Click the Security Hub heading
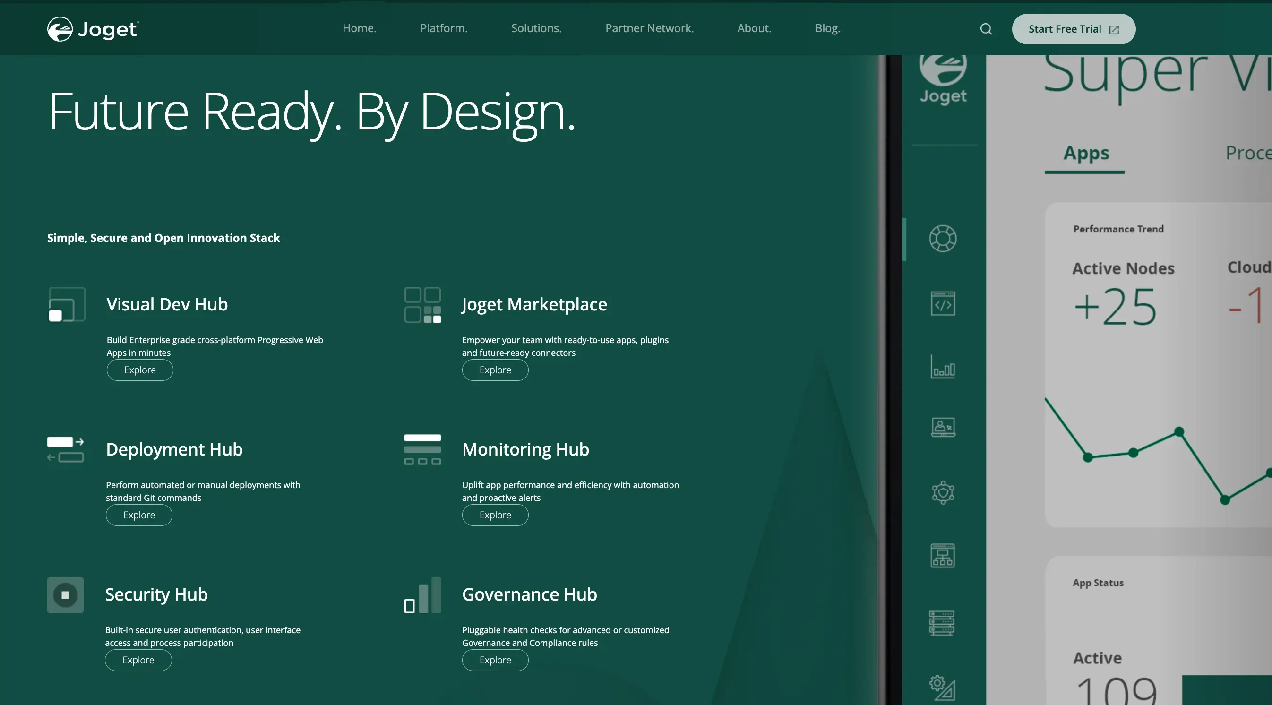The height and width of the screenshot is (705, 1272). pos(156,595)
